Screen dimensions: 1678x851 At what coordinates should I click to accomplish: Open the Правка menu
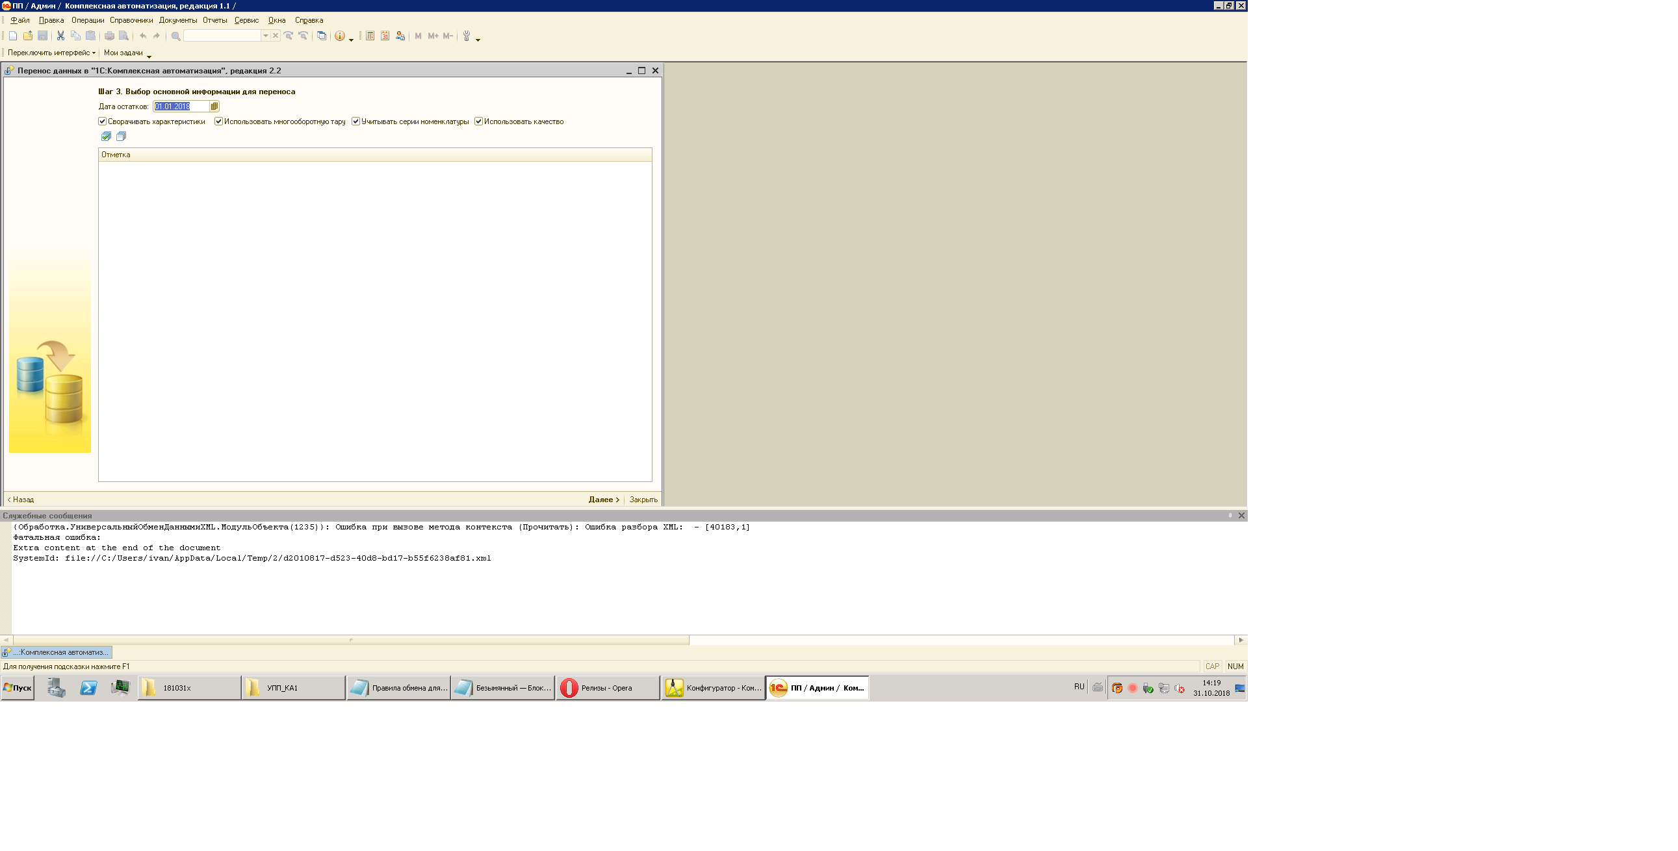point(51,20)
